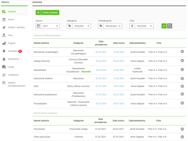188x141 pixels.
Task: Expand the Pola Wszystko dropdown
Action: click(x=141, y=26)
